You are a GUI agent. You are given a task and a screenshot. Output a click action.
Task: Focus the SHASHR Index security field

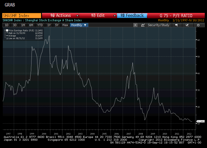pyautogui.click(x=22, y=16)
